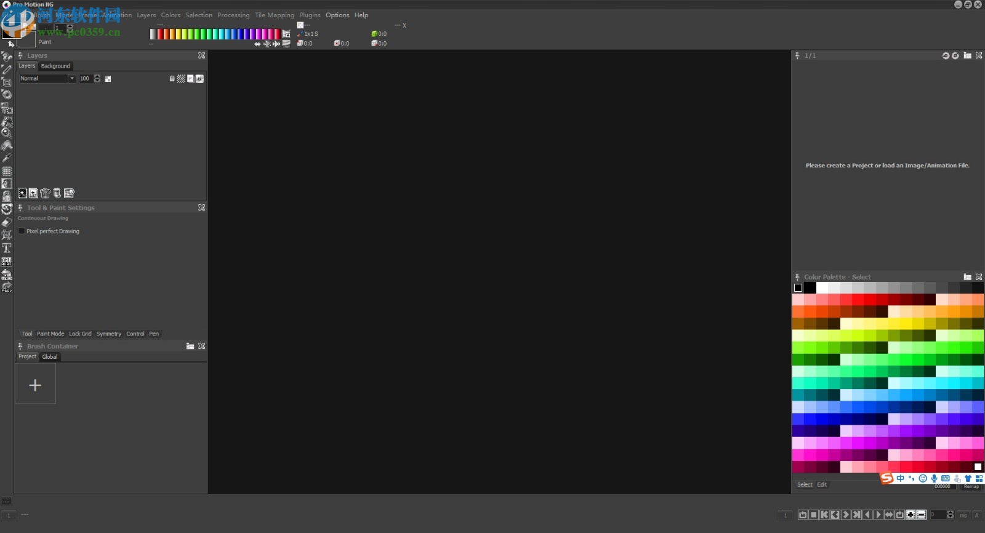Image resolution: width=985 pixels, height=533 pixels.
Task: Open the Help menu
Action: pyautogui.click(x=361, y=15)
